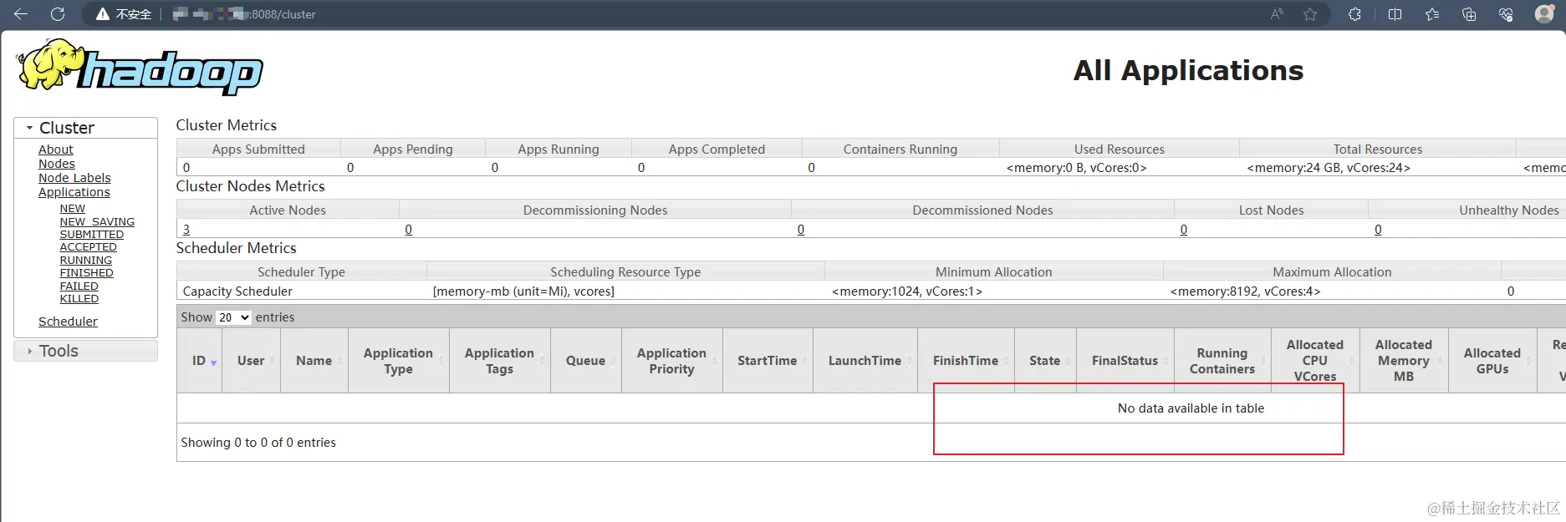Sort table by Queue column
The height and width of the screenshot is (522, 1566).
(x=586, y=361)
